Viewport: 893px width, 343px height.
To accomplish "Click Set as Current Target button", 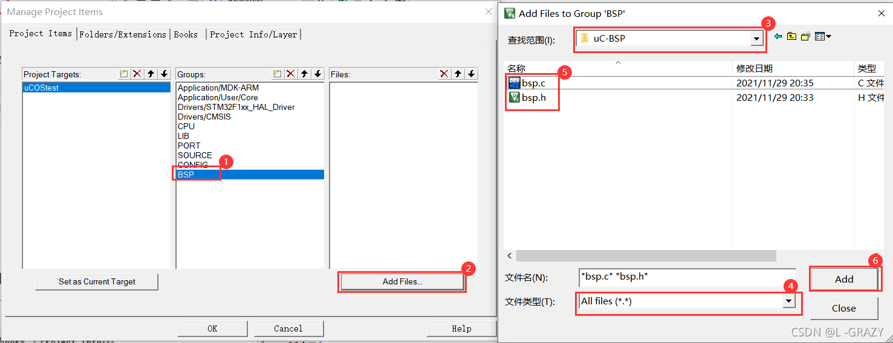I will pyautogui.click(x=97, y=281).
